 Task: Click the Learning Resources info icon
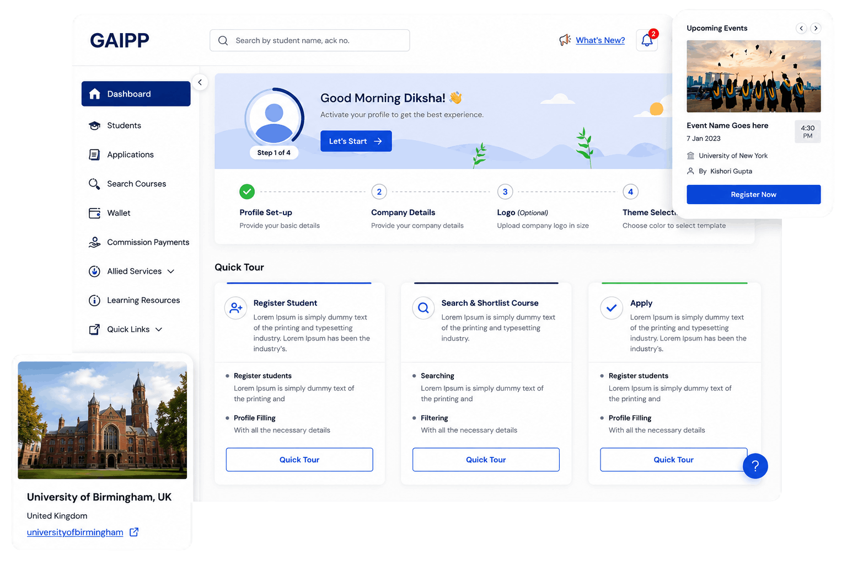(95, 301)
